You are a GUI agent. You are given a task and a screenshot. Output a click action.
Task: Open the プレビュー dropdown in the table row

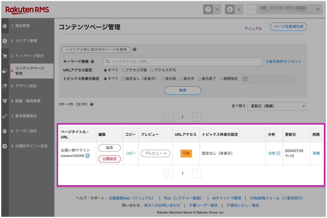tap(156, 153)
